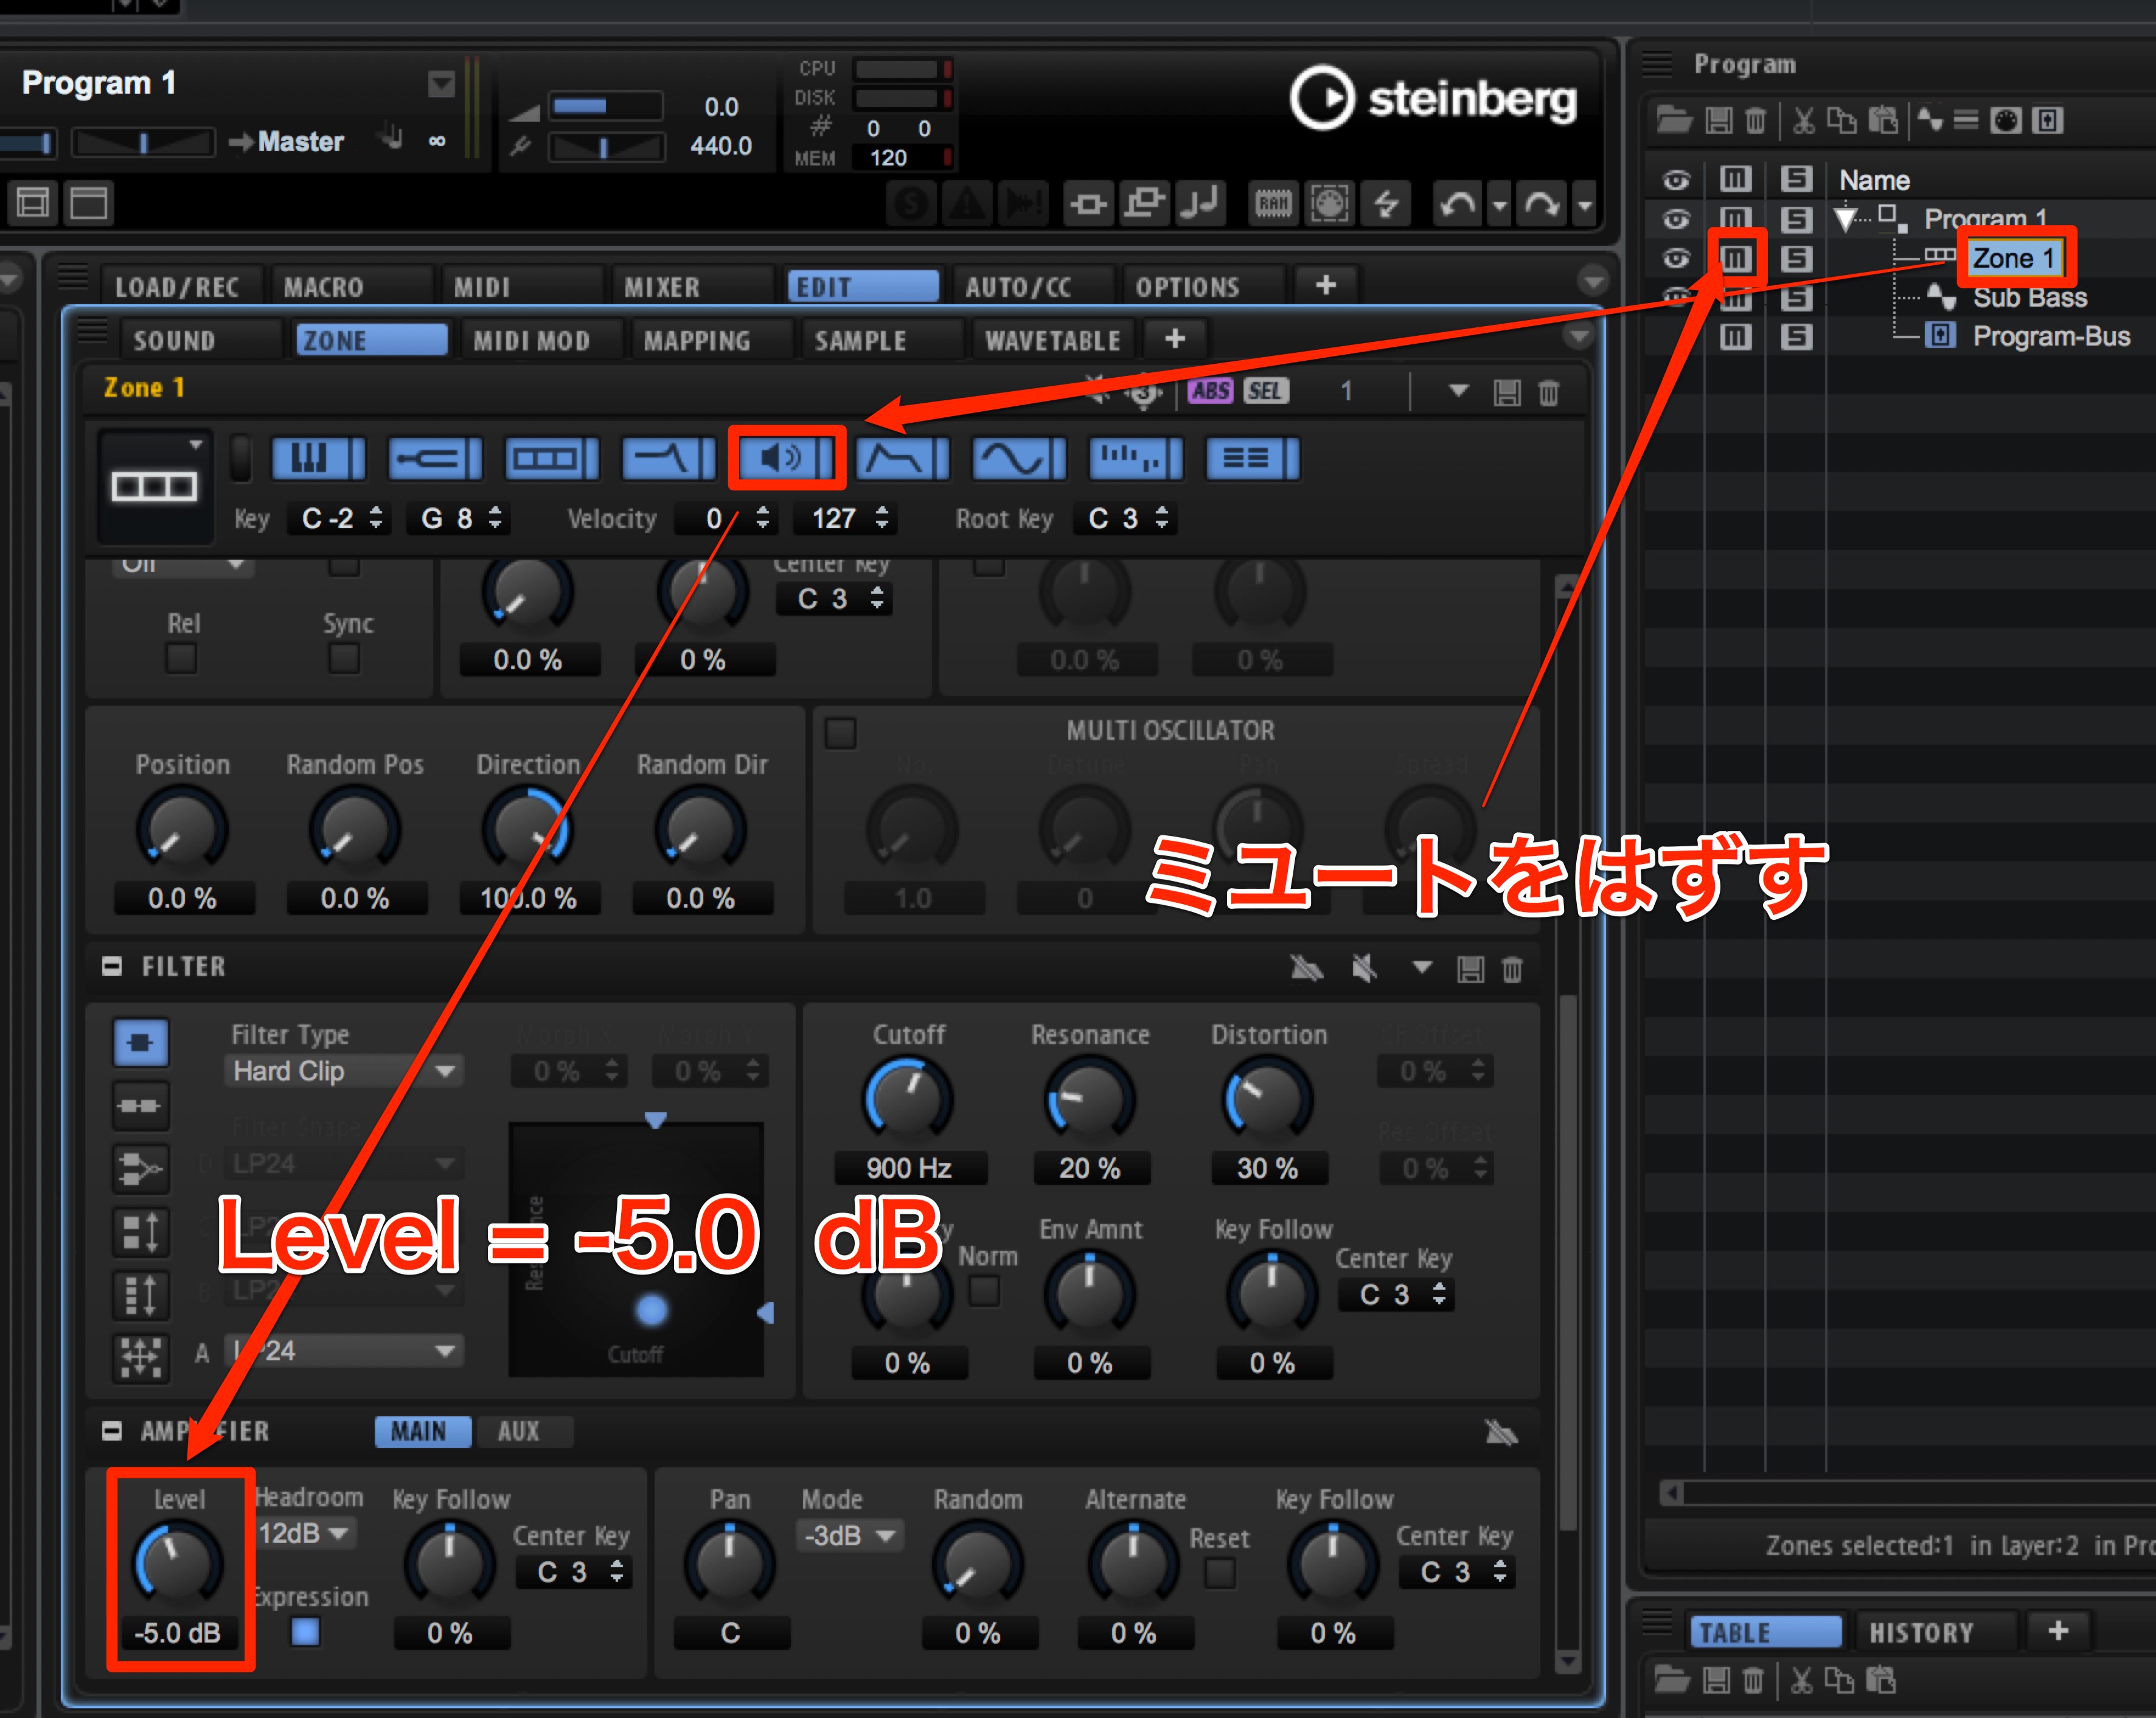This screenshot has height=1718, width=2156.
Task: Bypass the Filter section speaker icon
Action: [x=1364, y=968]
